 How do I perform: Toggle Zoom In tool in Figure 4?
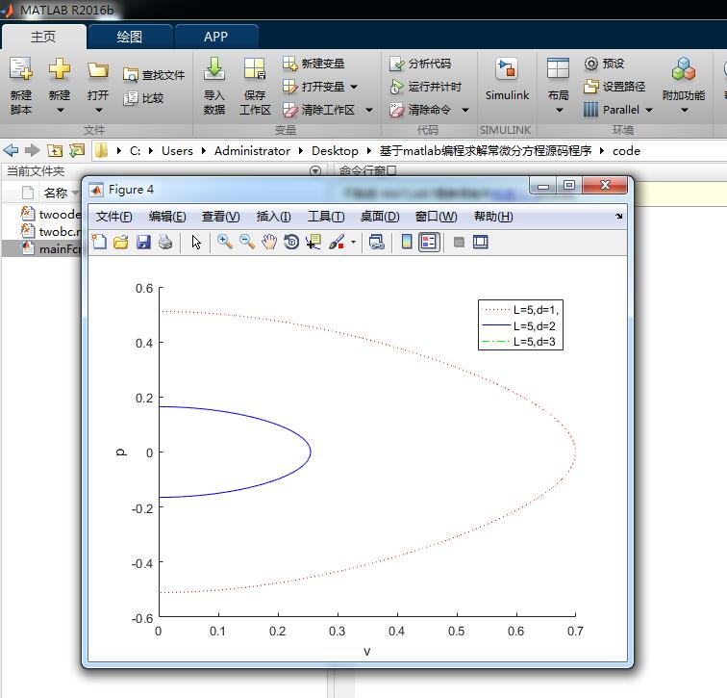tap(225, 242)
